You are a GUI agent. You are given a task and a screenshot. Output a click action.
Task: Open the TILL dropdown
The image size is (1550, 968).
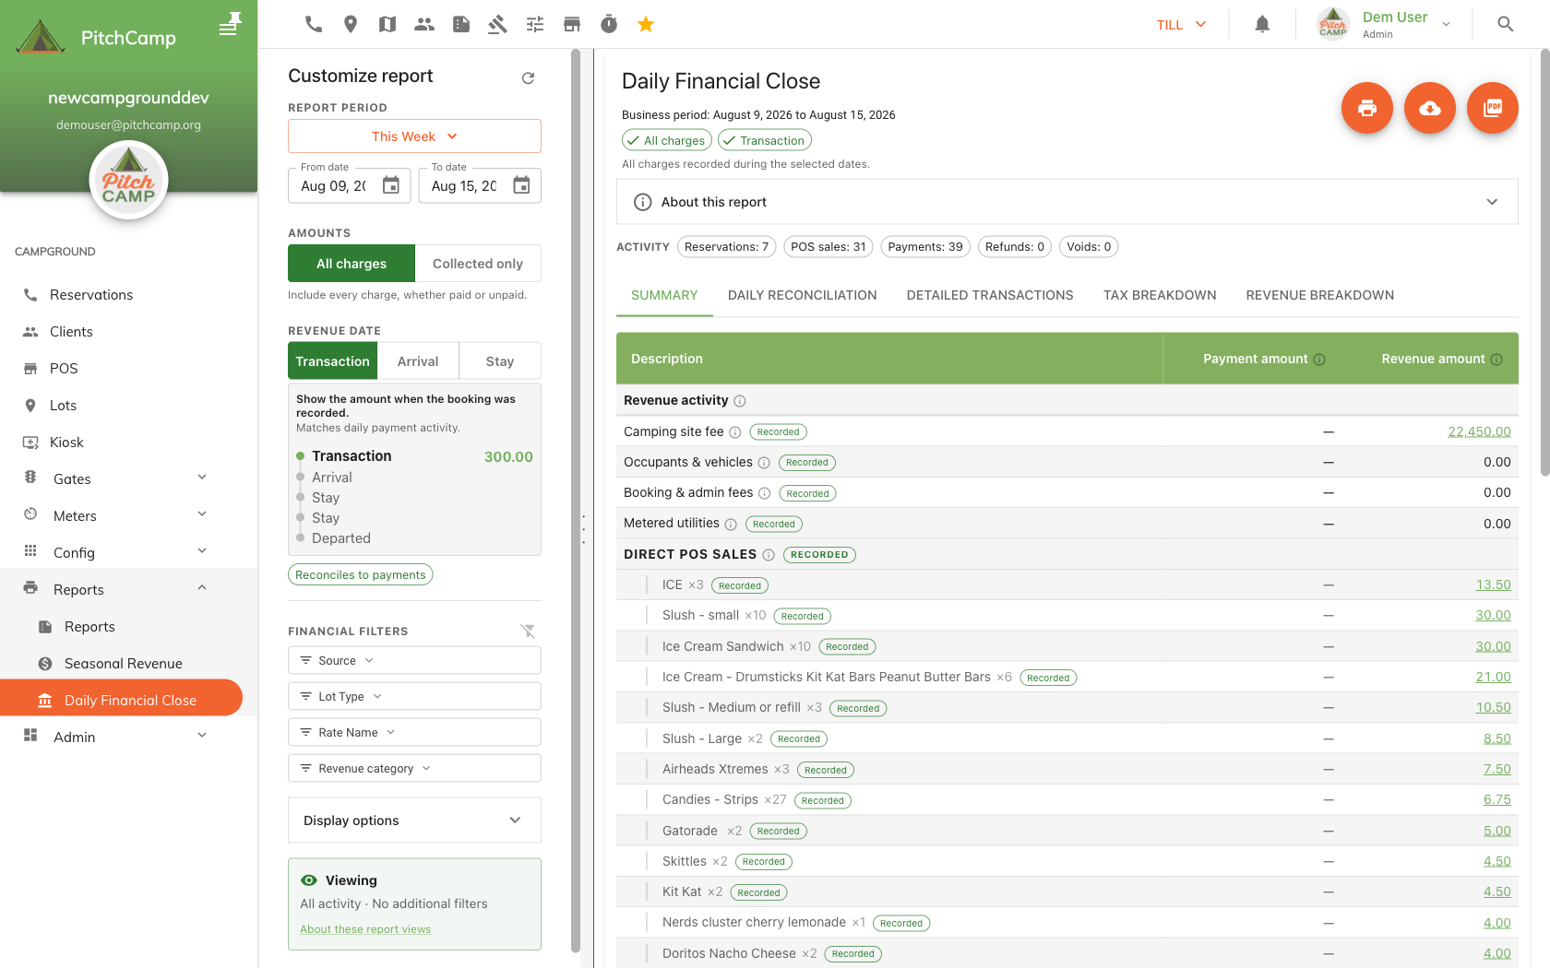pos(1182,25)
